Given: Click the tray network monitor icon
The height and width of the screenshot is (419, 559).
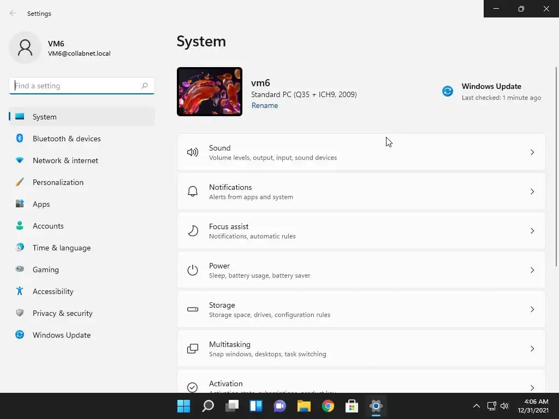Looking at the screenshot, I should [x=492, y=406].
